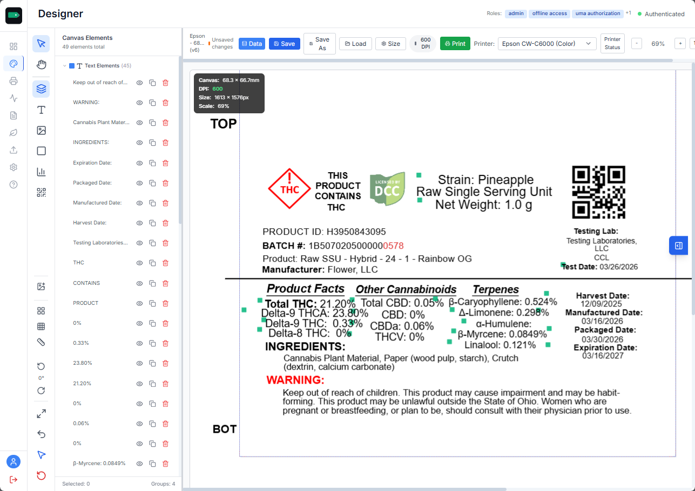Open the Printer selection dropdown

click(546, 44)
